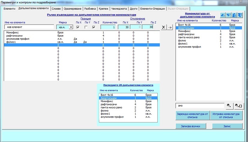The width and height of the screenshot is (248, 142).
Task: Select фолио1 in last 20 elements list
Action: point(128,114)
